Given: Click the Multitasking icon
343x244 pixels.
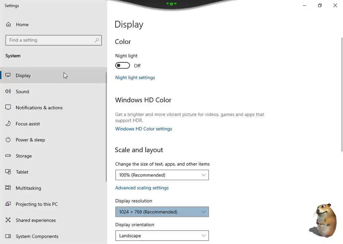Looking at the screenshot, I should (x=8, y=188).
